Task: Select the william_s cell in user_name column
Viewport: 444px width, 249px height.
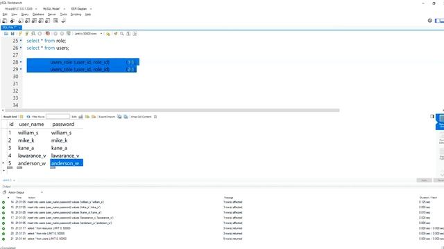Action: [x=28, y=133]
